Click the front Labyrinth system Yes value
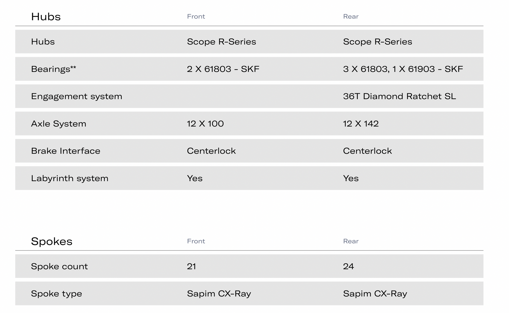The image size is (509, 313). point(195,178)
